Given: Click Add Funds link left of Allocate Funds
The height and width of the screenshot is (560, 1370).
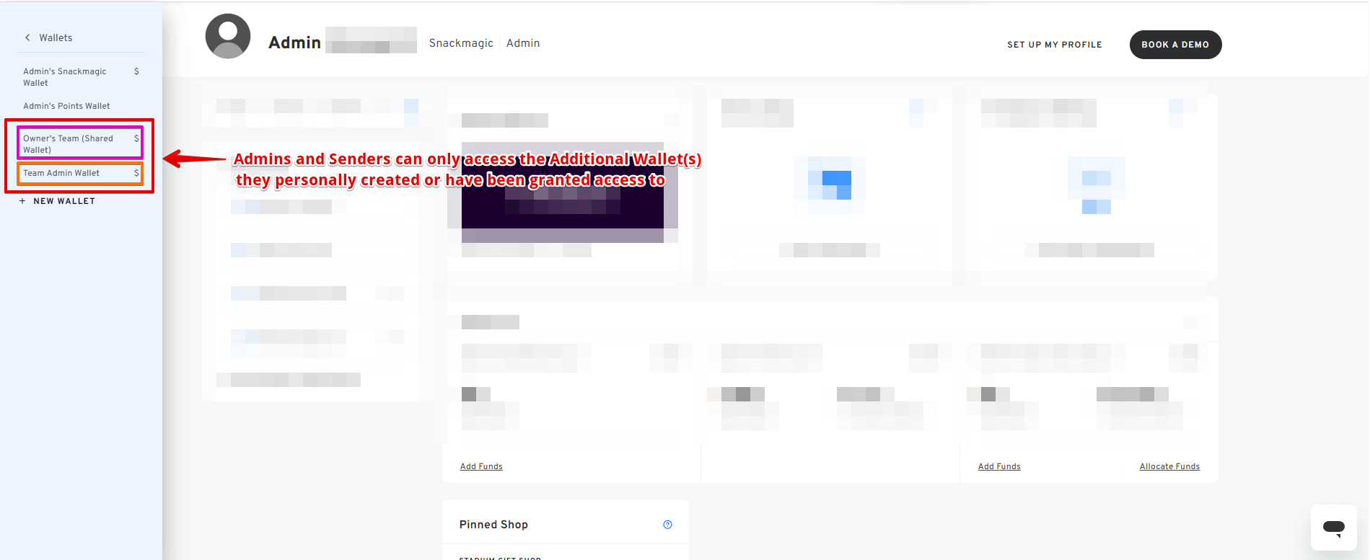Looking at the screenshot, I should click(999, 466).
